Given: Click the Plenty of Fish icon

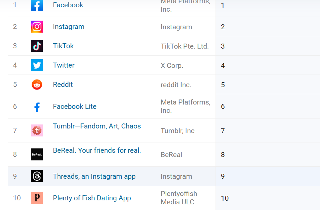Looking at the screenshot, I should pos(37,198).
